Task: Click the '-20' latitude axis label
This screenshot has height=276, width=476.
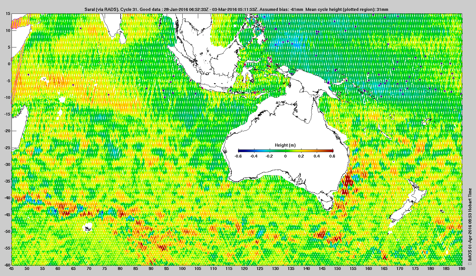Action: click(7, 131)
